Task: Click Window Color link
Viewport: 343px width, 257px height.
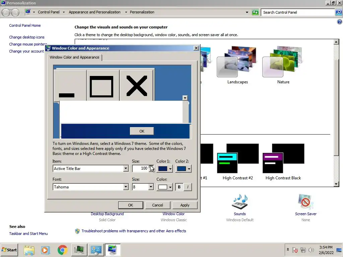Action: [x=174, y=214]
